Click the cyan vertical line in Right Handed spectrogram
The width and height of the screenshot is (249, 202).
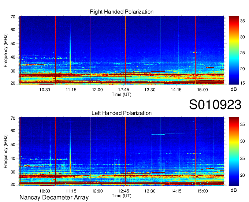coord(160,50)
